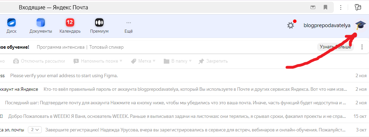Expand the thread counter showing 2
The image size is (369, 137).
pos(35,130)
